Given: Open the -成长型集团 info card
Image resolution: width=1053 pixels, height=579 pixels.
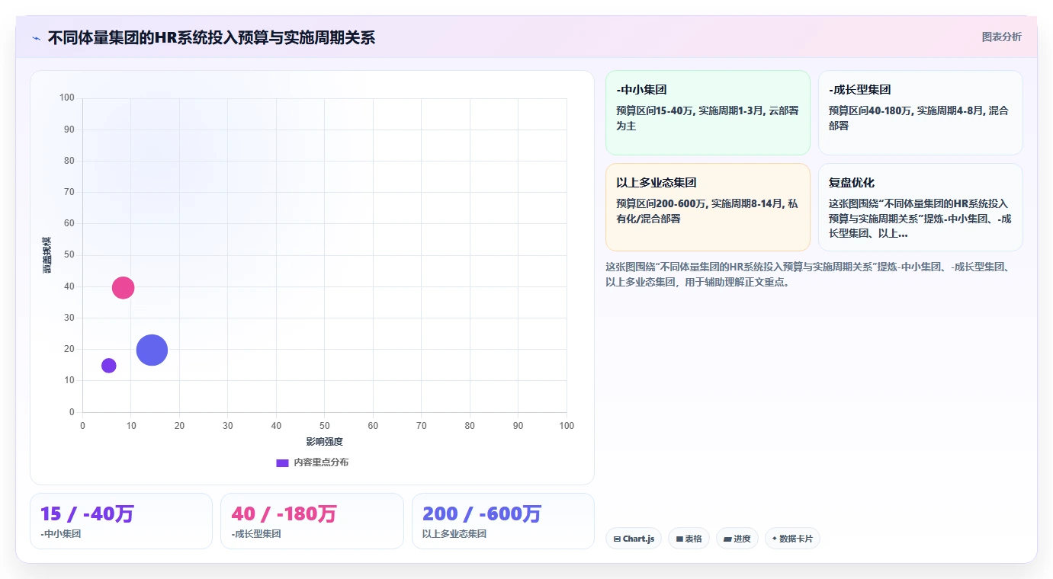Looking at the screenshot, I should coord(920,113).
